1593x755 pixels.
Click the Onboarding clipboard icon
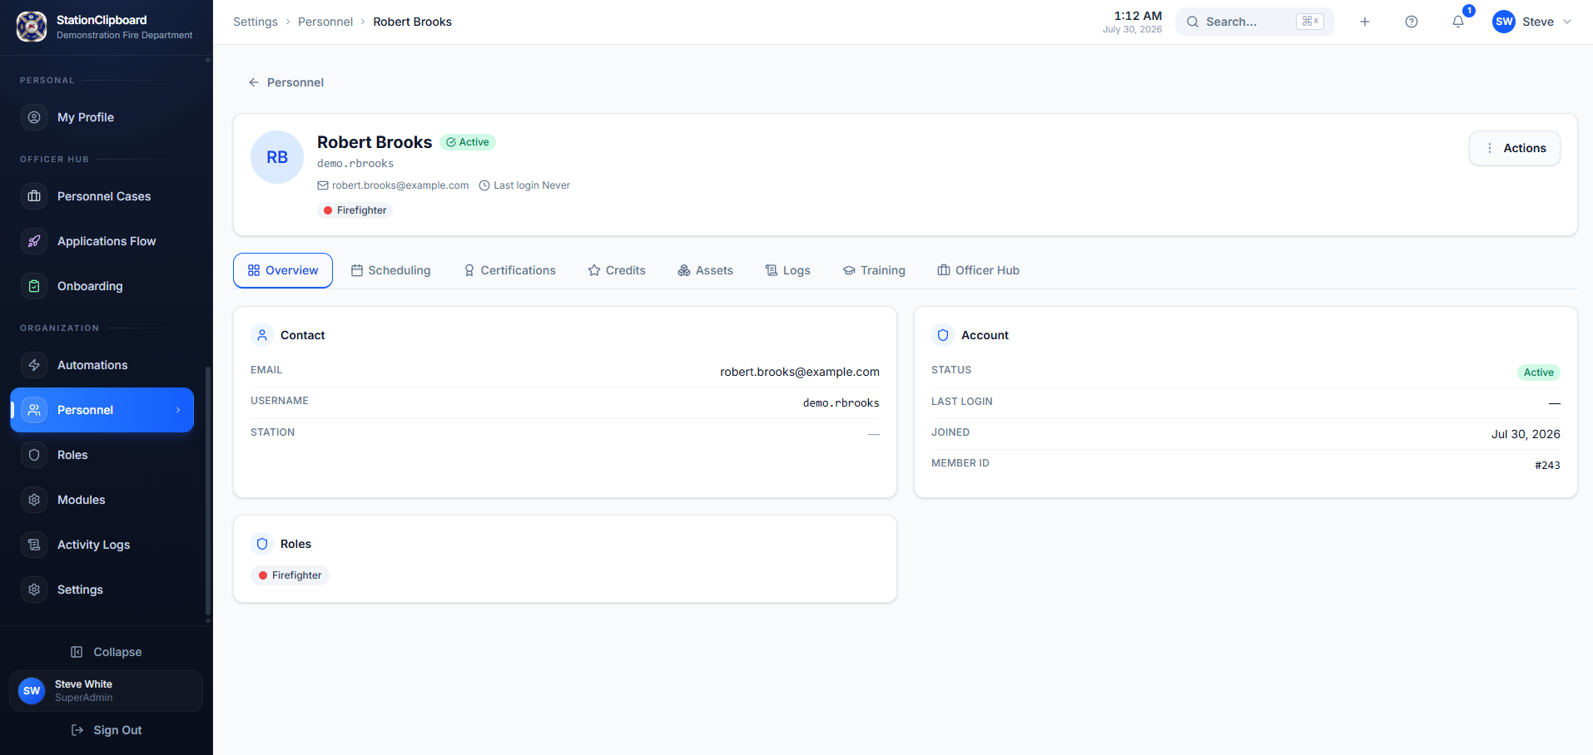tap(34, 286)
